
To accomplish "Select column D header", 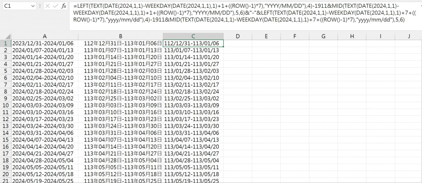I will 238,37.
